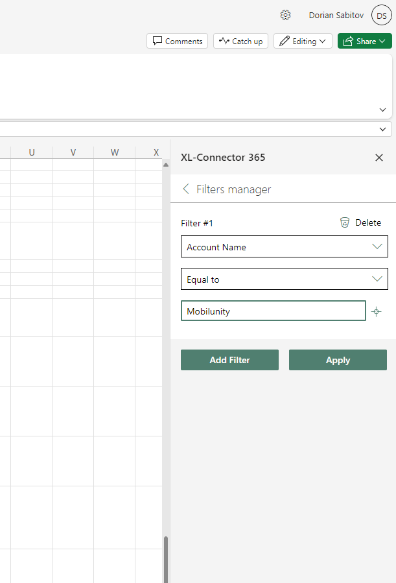
Task: Click the sheet scroll-up arrow
Action: tap(166, 165)
